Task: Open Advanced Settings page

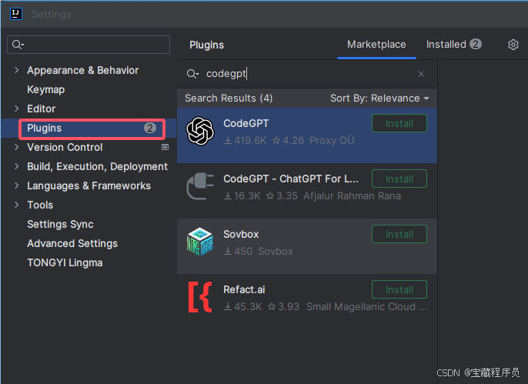Action: point(72,243)
